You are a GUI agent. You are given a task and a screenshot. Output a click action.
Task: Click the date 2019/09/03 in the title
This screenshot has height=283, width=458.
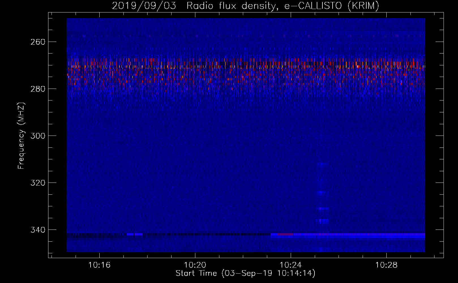tap(144, 6)
